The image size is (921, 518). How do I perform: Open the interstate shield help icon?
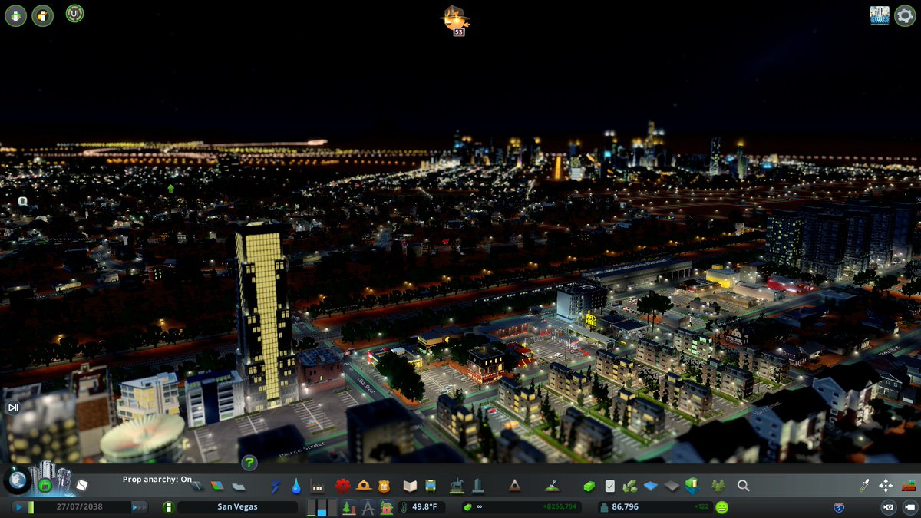839,507
